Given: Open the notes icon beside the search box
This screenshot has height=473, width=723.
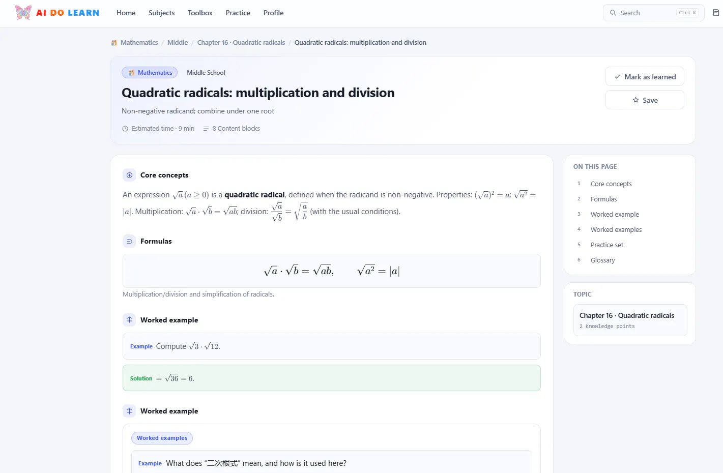Looking at the screenshot, I should (x=716, y=13).
